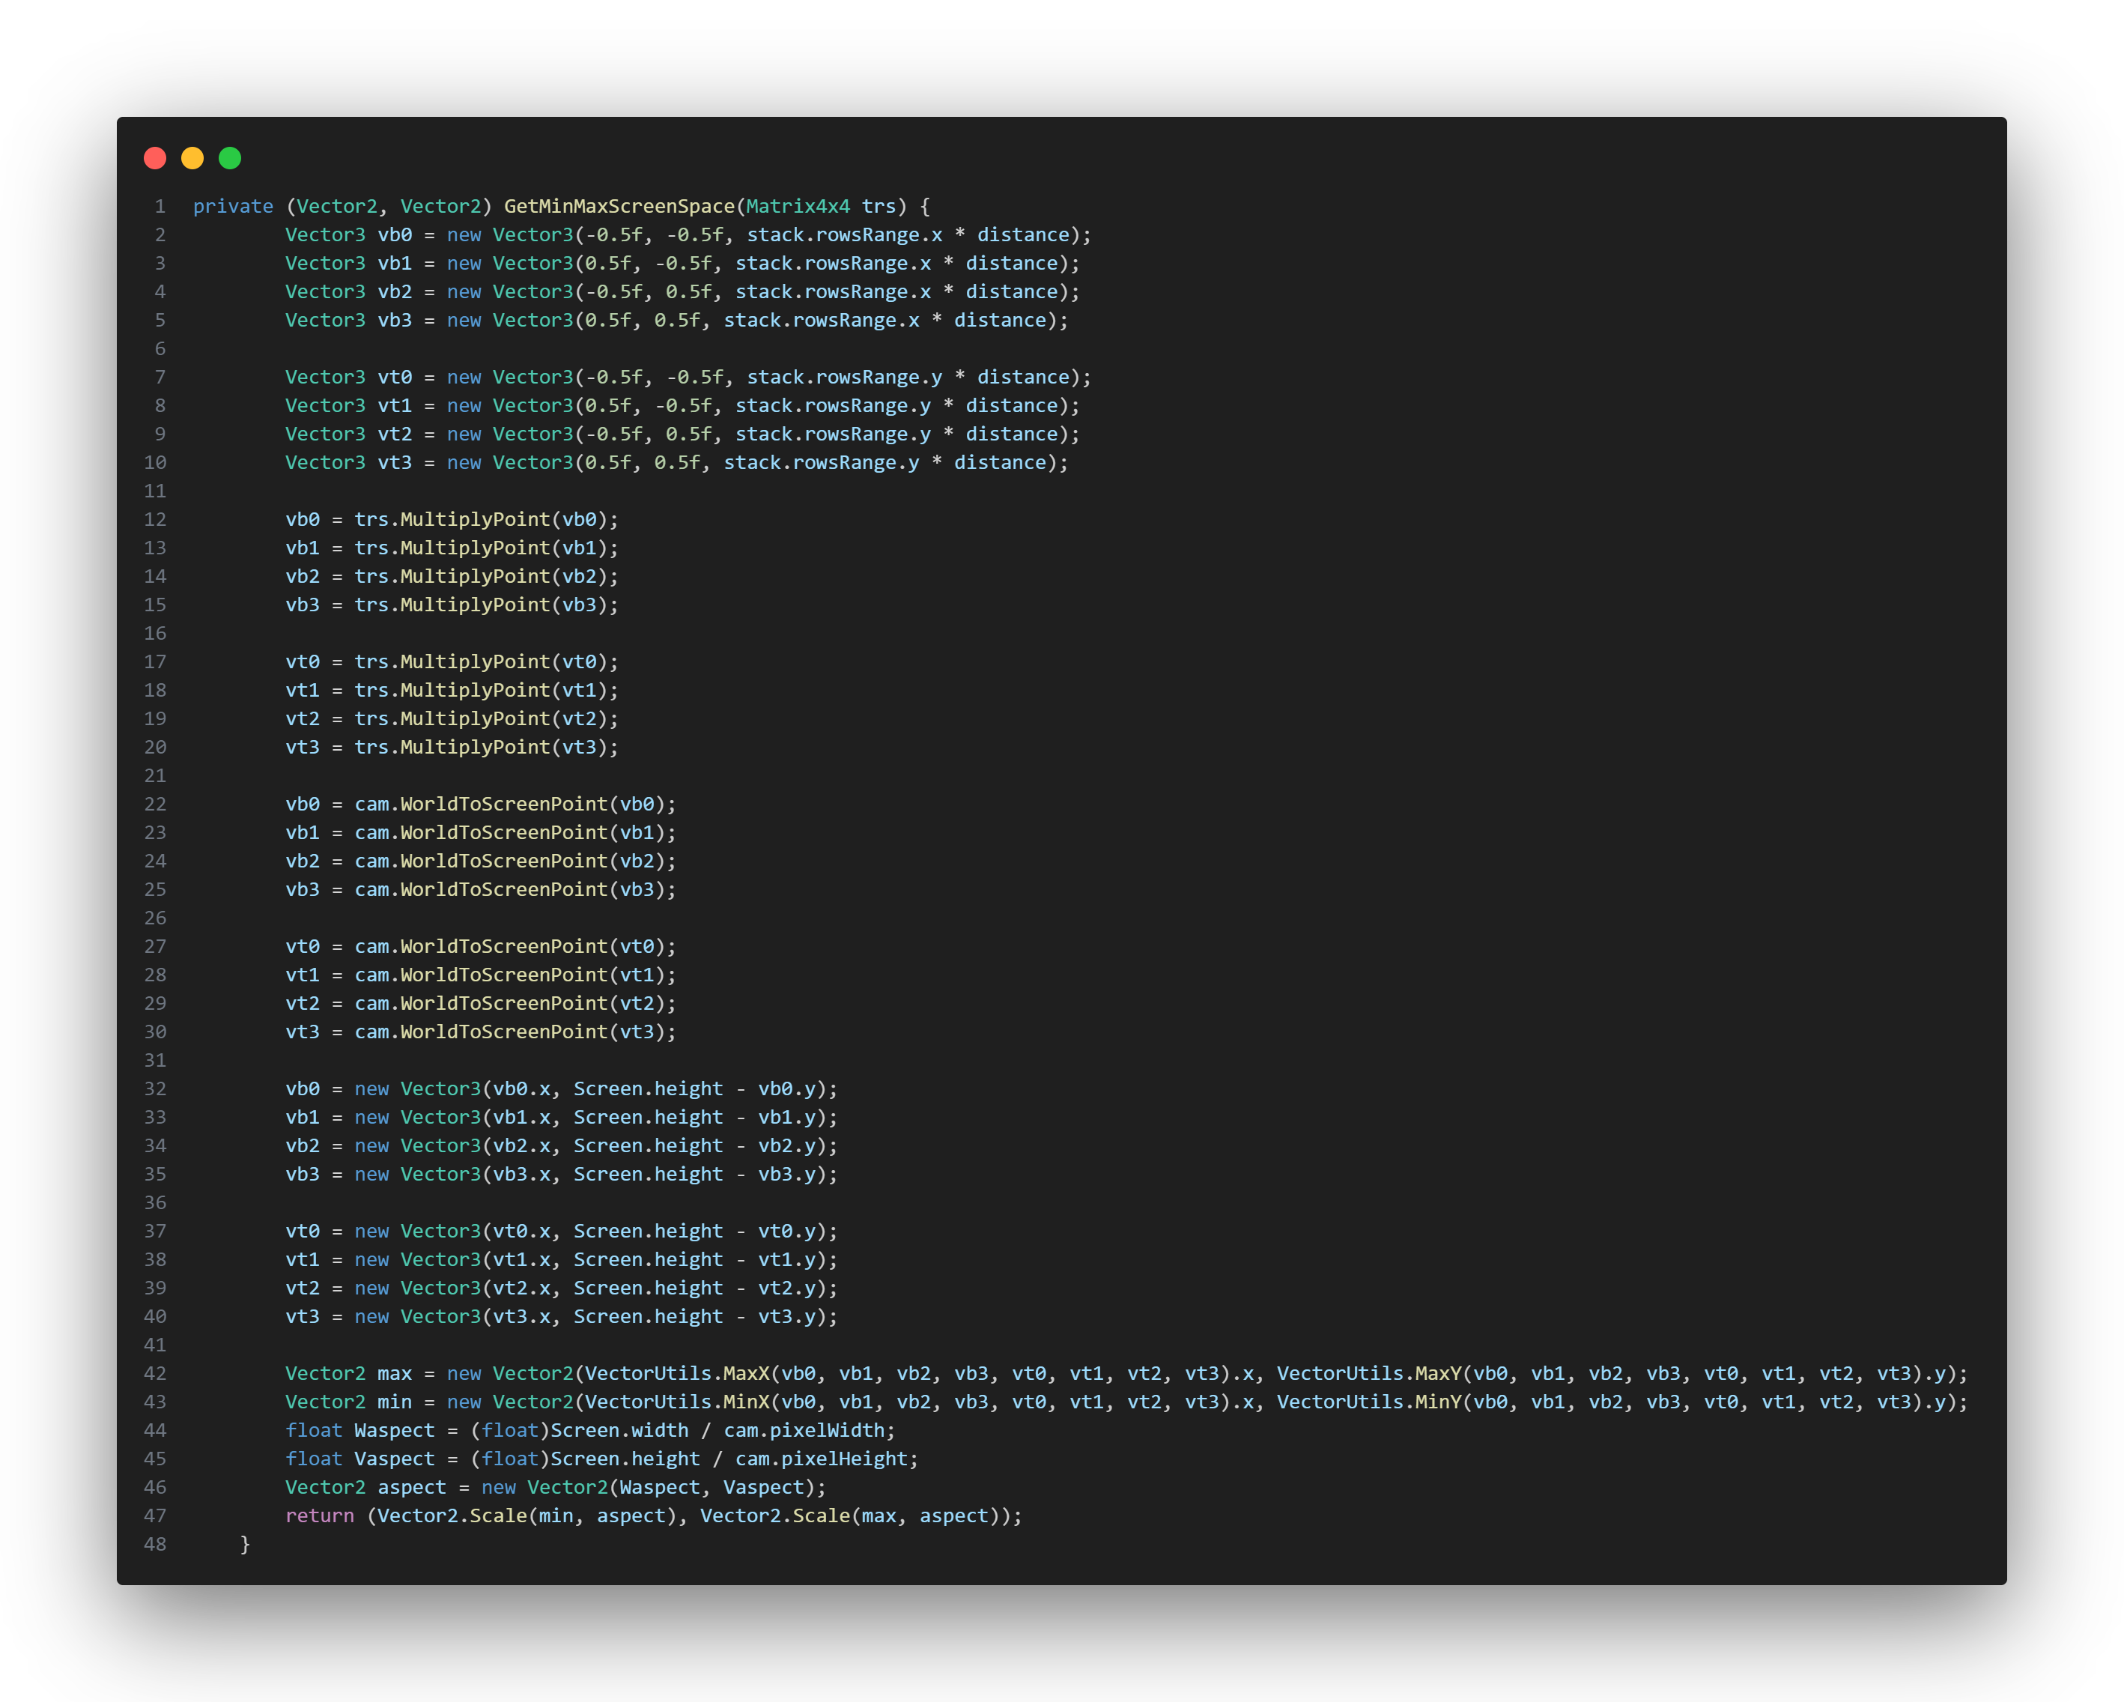2124x1702 pixels.
Task: Click line number 36 in the gutter
Action: (156, 1202)
